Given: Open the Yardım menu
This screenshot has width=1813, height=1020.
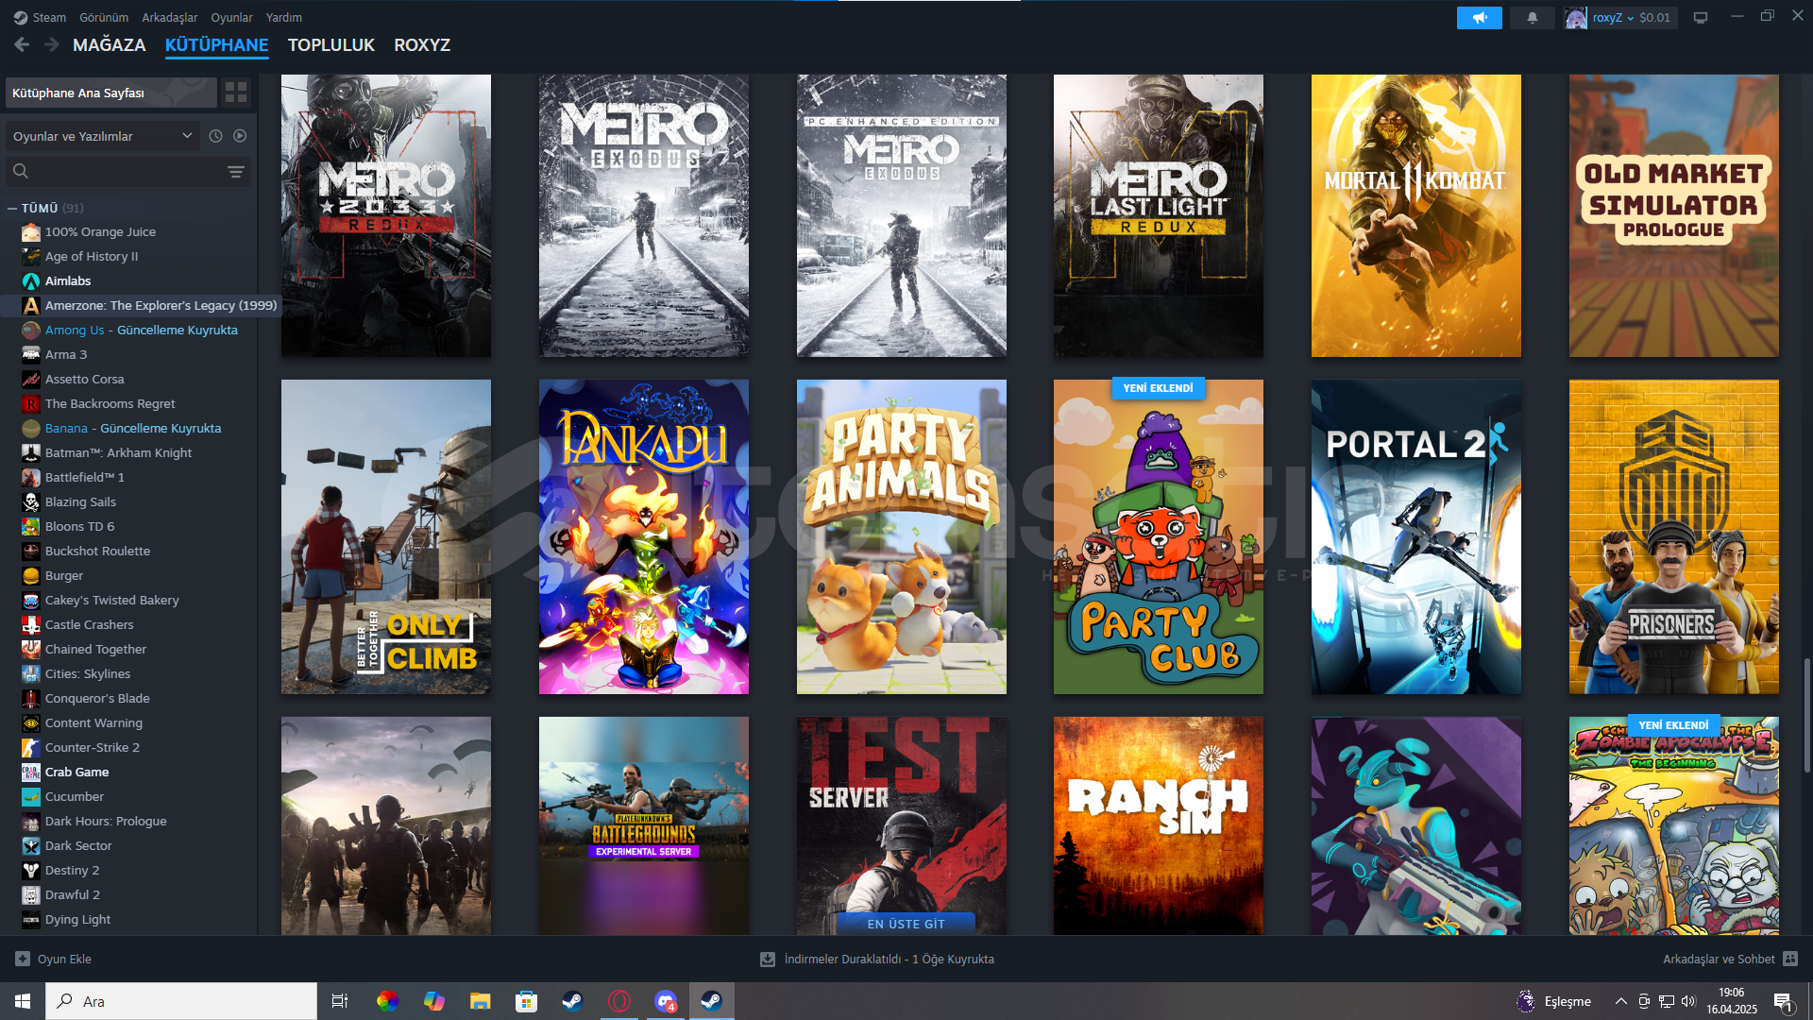Looking at the screenshot, I should (x=284, y=17).
